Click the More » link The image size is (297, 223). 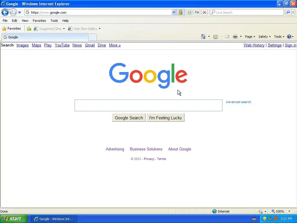pos(115,45)
